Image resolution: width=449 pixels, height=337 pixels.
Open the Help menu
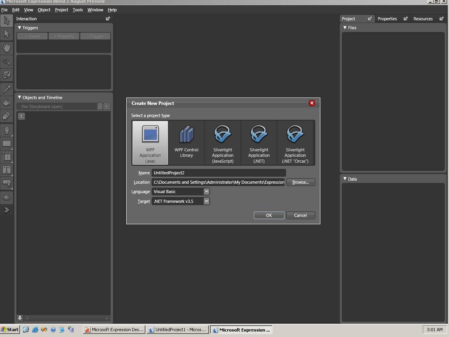(112, 10)
